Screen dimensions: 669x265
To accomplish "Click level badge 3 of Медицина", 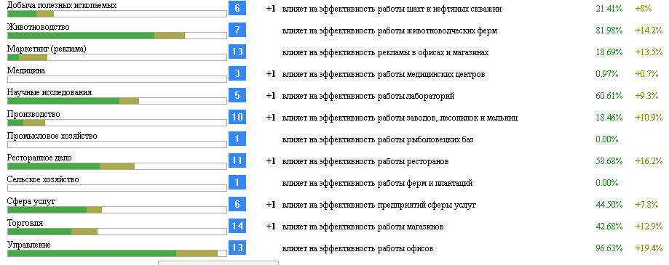I will 237,73.
